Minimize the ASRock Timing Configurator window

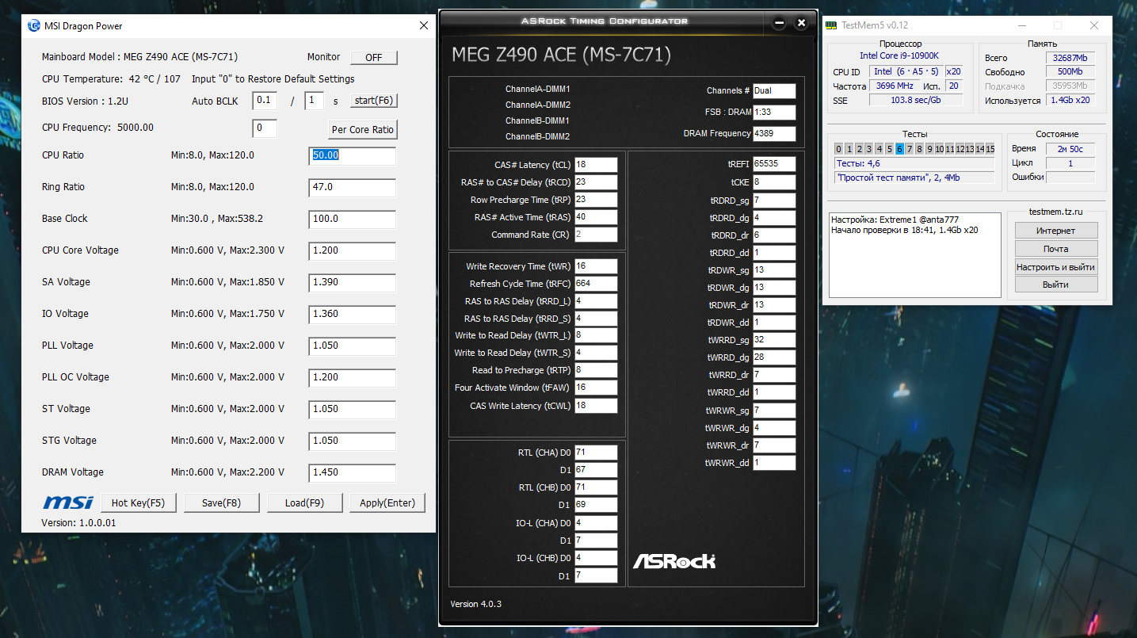[779, 23]
